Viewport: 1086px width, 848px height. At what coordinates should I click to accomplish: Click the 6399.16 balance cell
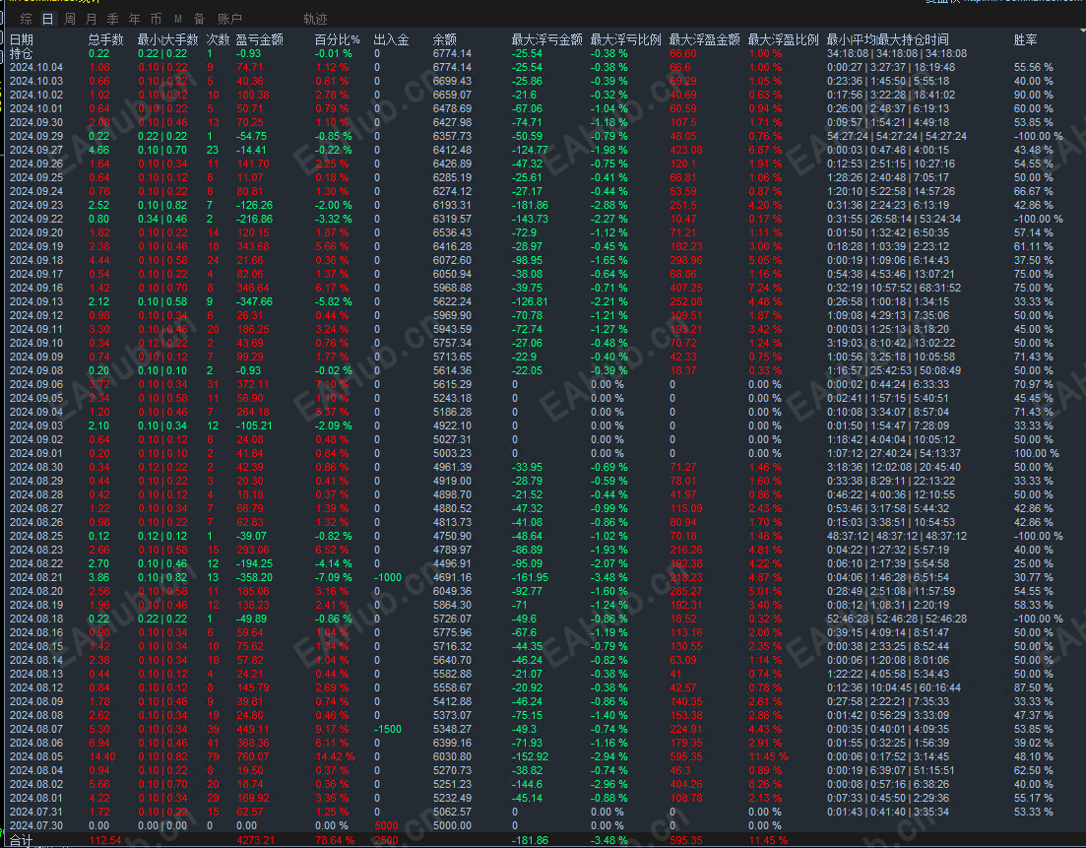pyautogui.click(x=452, y=743)
